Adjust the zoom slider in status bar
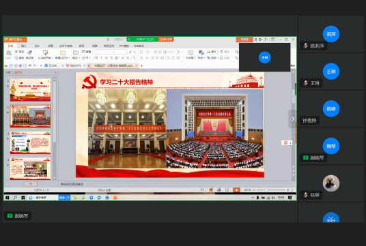Screen dimensions: 366x246 pyautogui.click(x=266, y=190)
